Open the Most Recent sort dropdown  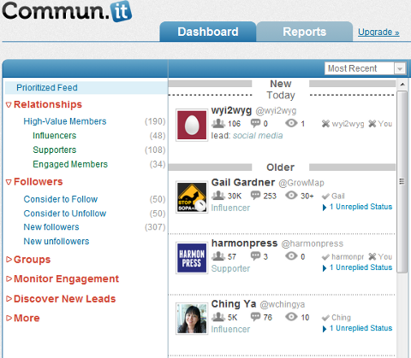[x=365, y=68]
